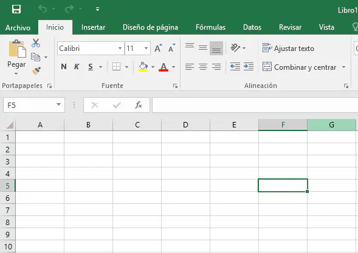Click the Format Painter brush icon
This screenshot has width=358, height=253.
click(x=36, y=71)
